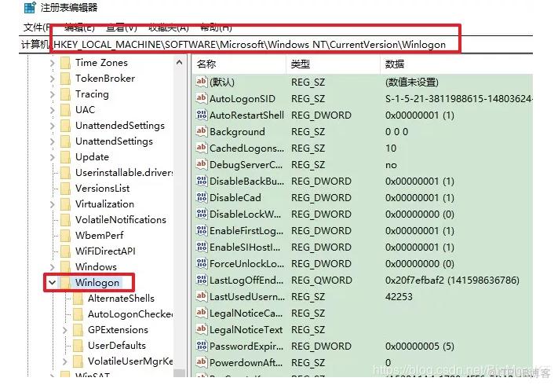Collapse the Winlogon key
This screenshot has width=558, height=385.
(x=53, y=283)
